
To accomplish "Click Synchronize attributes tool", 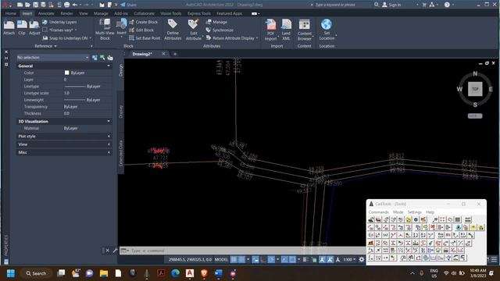I will click(x=220, y=30).
